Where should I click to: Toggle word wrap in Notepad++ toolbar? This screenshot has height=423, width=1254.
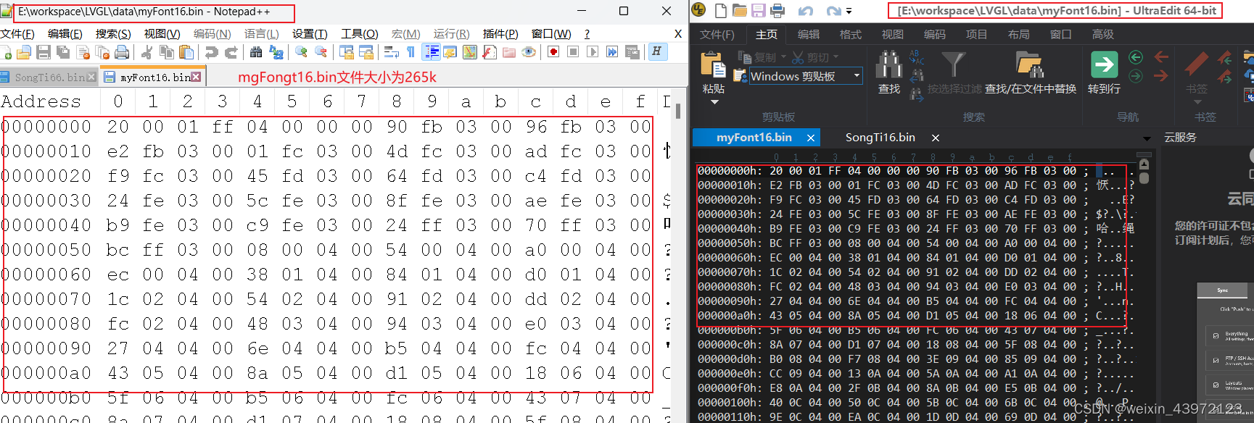pos(392,52)
